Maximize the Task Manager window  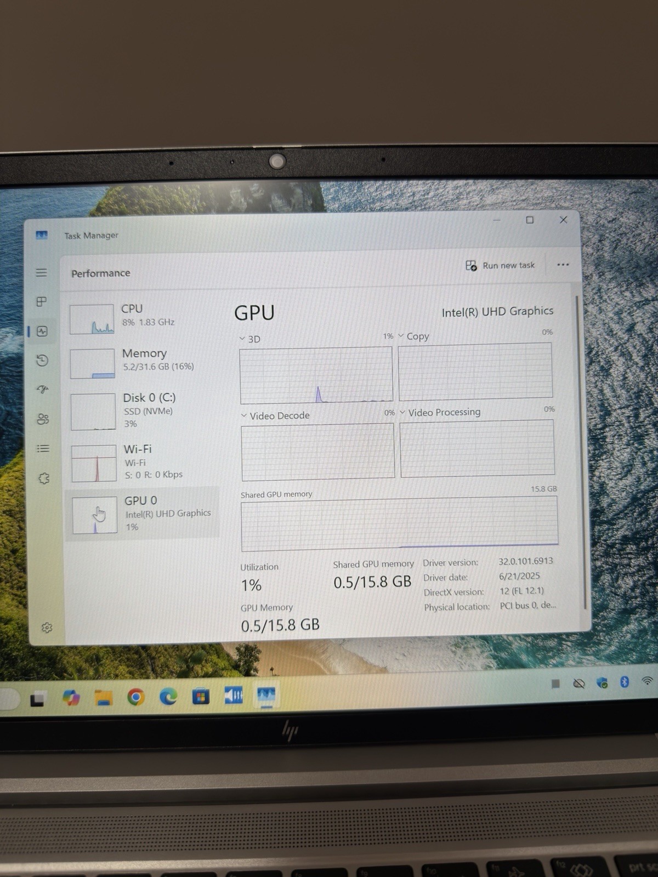pyautogui.click(x=530, y=220)
